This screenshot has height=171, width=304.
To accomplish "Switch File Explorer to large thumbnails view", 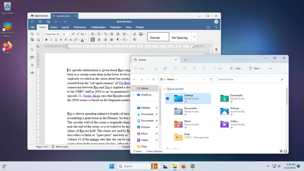I will click(285, 151).
